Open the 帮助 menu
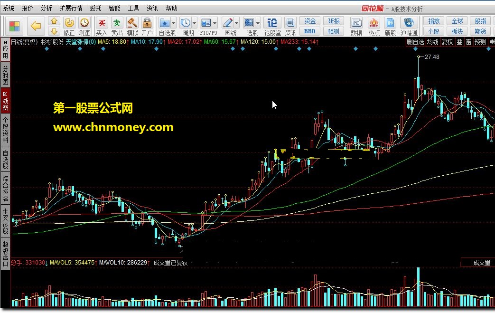This screenshot has width=495, height=313. [x=171, y=8]
